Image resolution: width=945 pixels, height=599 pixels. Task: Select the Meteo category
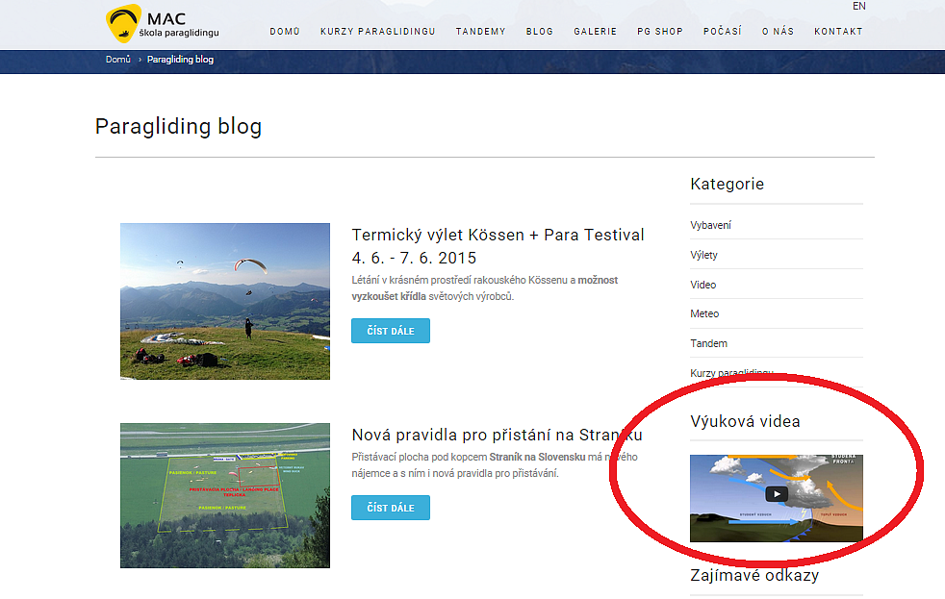pos(704,313)
